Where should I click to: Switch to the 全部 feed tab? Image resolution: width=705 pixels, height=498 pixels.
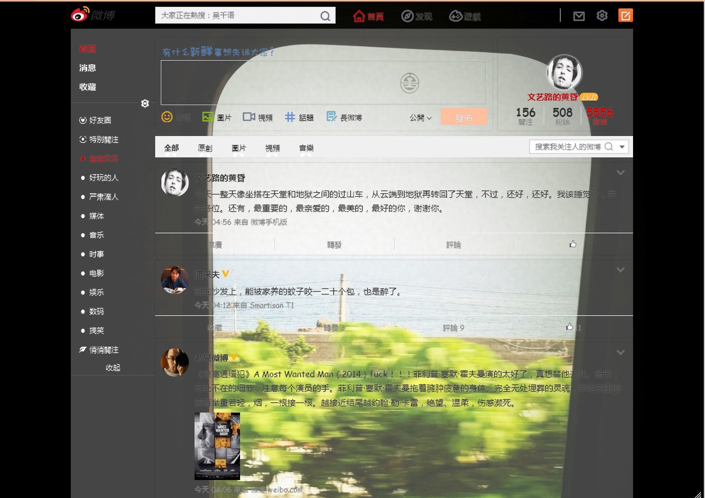pyautogui.click(x=171, y=148)
